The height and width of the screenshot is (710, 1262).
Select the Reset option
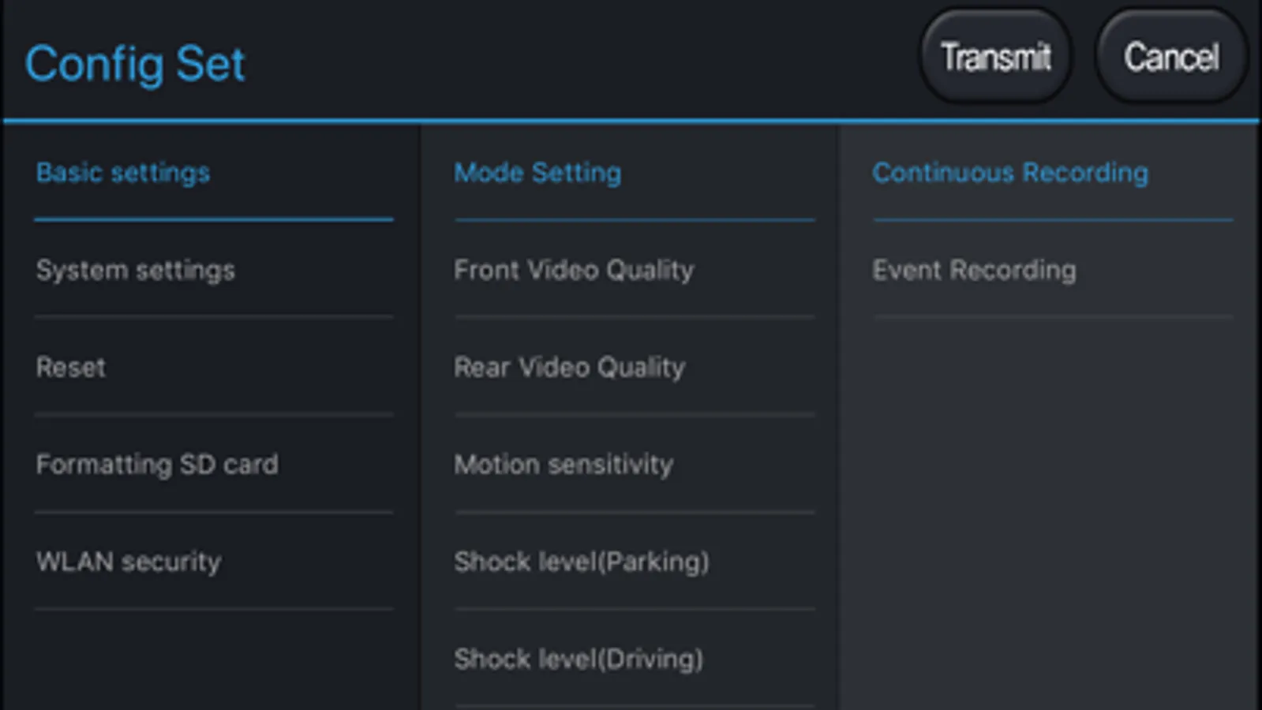[x=71, y=368]
